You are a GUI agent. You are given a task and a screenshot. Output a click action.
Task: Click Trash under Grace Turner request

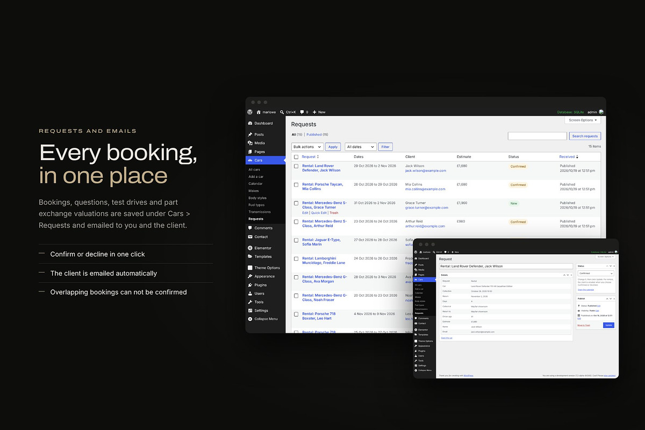tap(334, 213)
